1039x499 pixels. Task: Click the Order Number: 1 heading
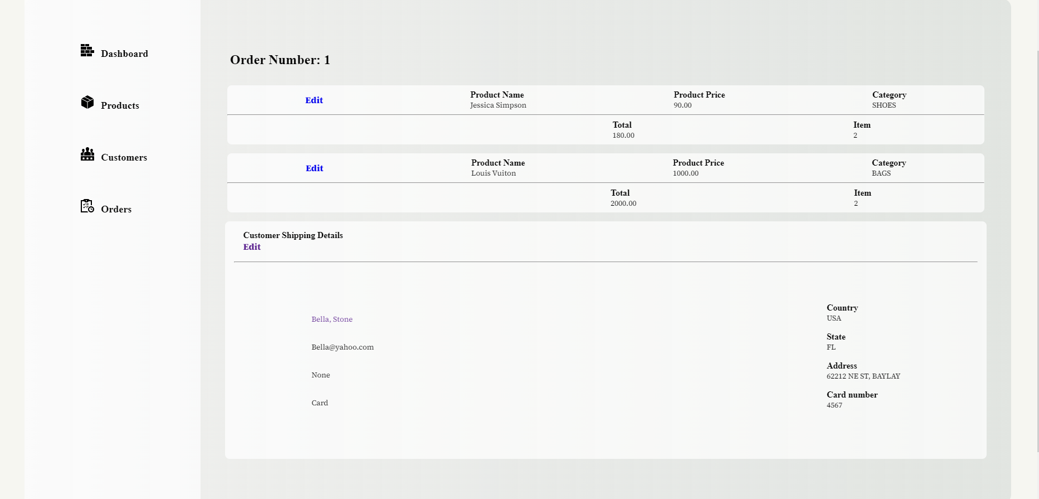280,60
